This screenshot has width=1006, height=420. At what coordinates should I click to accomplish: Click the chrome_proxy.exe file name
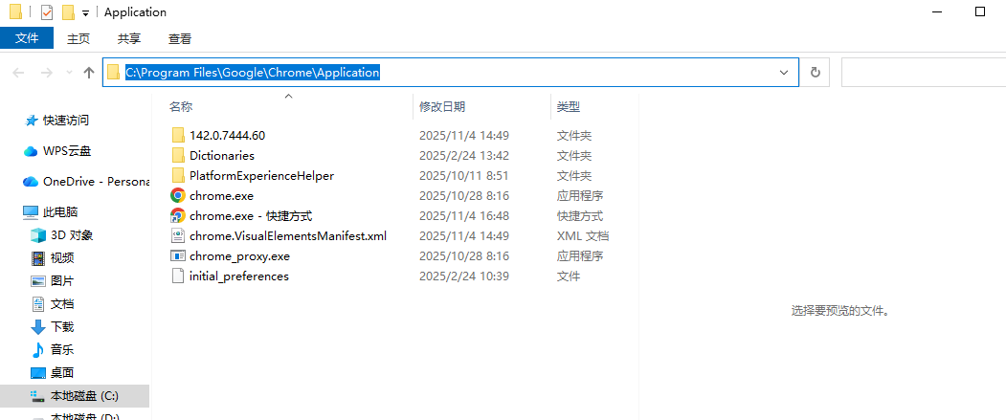click(240, 255)
